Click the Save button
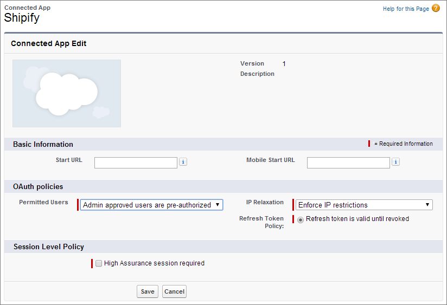Image resolution: width=447 pixels, height=305 pixels. [x=148, y=291]
